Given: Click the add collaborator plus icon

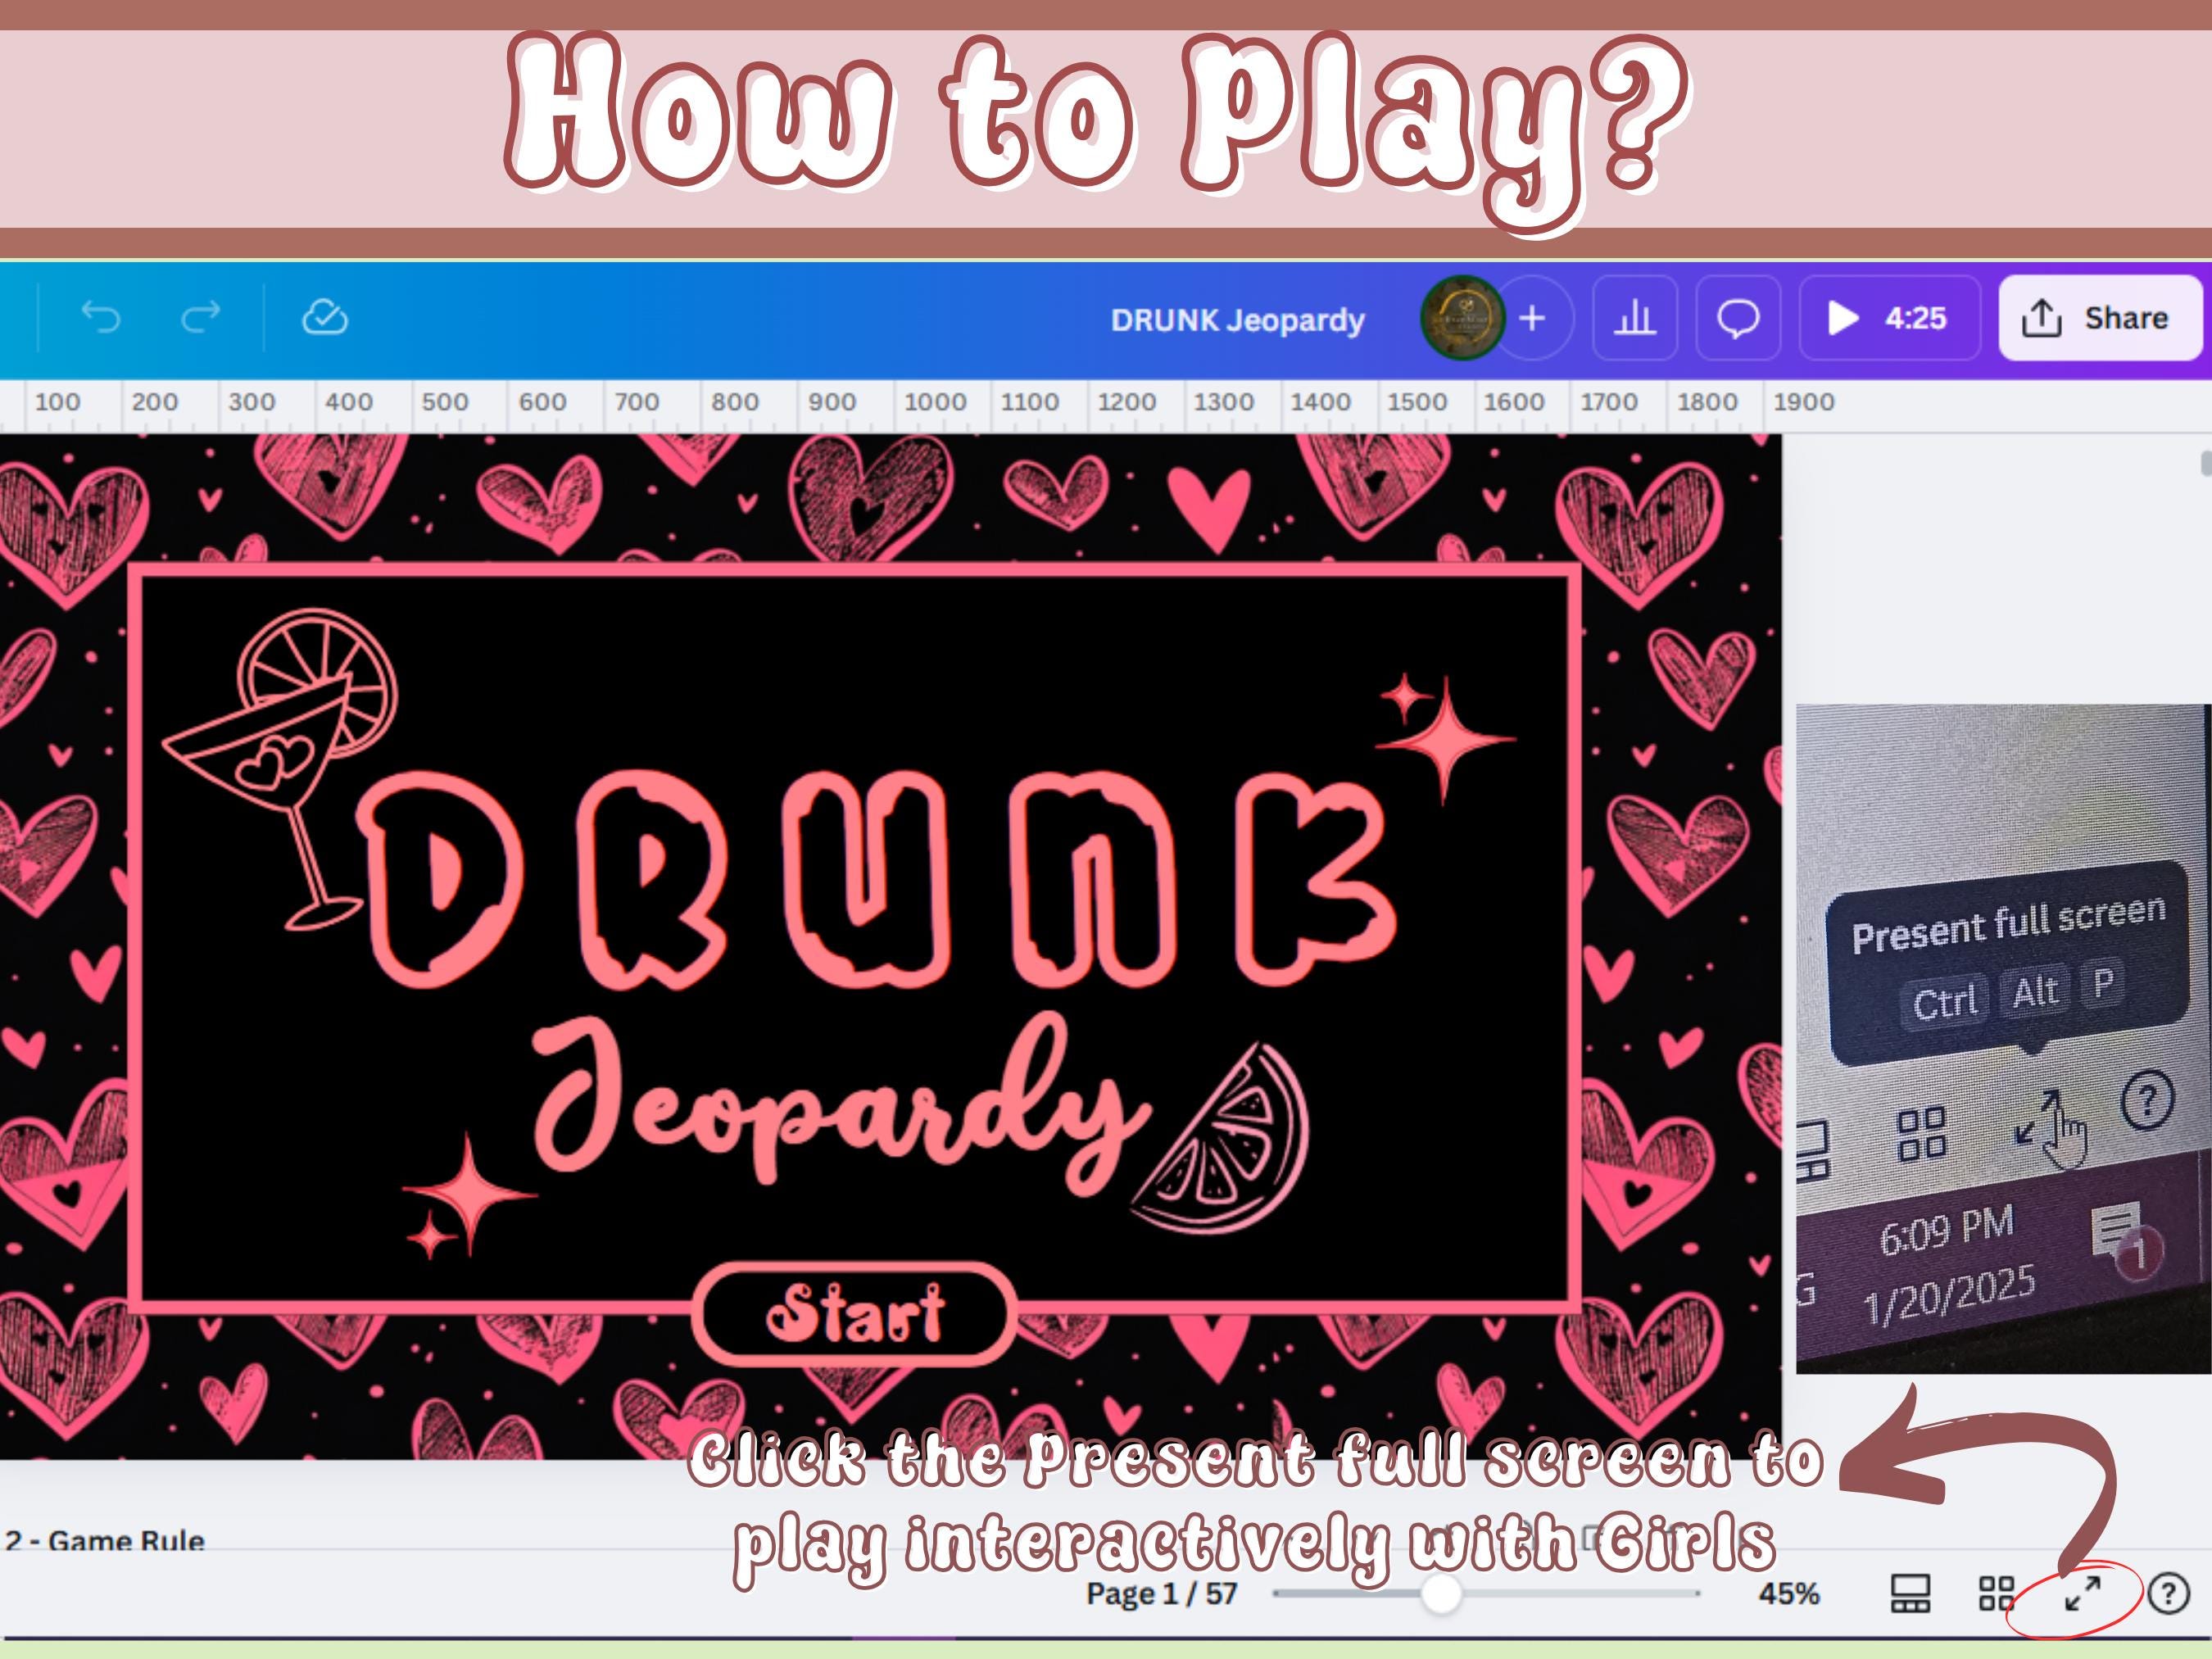Looking at the screenshot, I should [x=1532, y=318].
